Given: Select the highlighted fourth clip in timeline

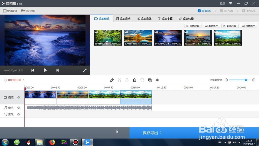Looking at the screenshot, I should click(136, 97).
